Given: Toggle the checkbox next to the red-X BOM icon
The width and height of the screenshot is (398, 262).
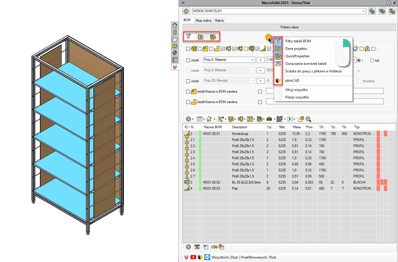Looking at the screenshot, I should click(362, 49).
